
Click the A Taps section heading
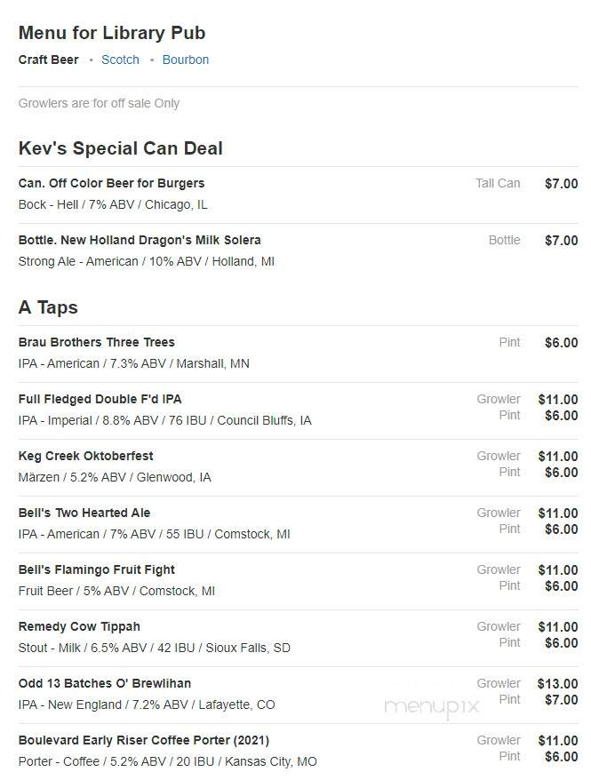tap(48, 306)
